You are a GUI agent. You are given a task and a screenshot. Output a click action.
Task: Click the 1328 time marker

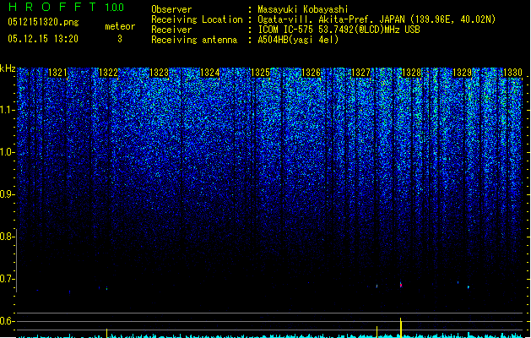411,73
